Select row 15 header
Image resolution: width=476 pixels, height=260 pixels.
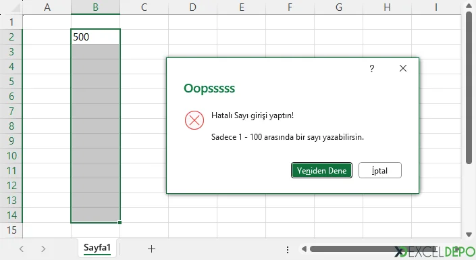click(11, 230)
